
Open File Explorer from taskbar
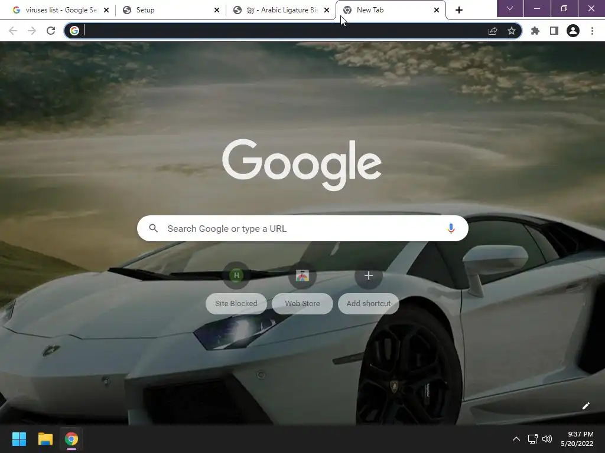(45, 439)
